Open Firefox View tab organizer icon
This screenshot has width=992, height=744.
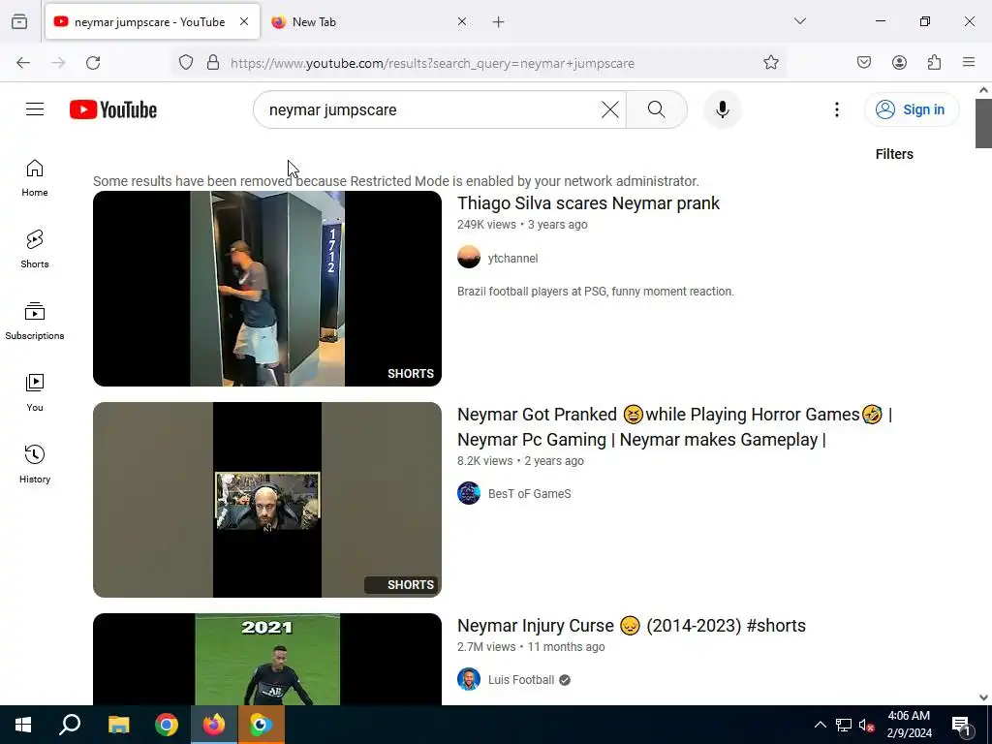(19, 21)
